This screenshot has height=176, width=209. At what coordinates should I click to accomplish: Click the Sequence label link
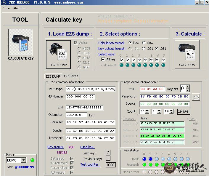click(129, 119)
